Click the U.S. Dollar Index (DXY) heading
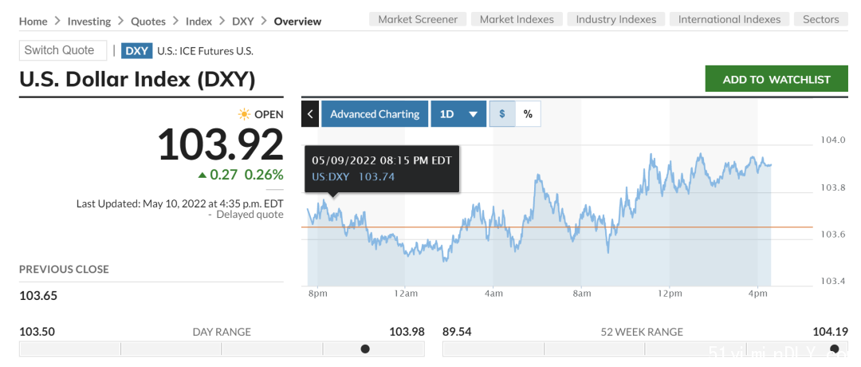This screenshot has width=861, height=367. [137, 80]
